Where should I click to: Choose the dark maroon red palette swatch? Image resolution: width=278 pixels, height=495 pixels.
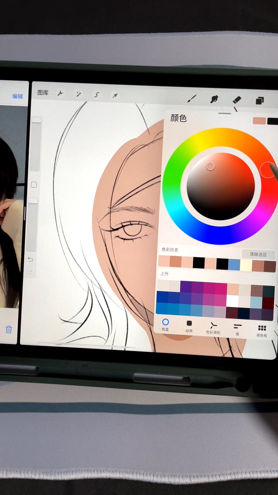coord(268,304)
